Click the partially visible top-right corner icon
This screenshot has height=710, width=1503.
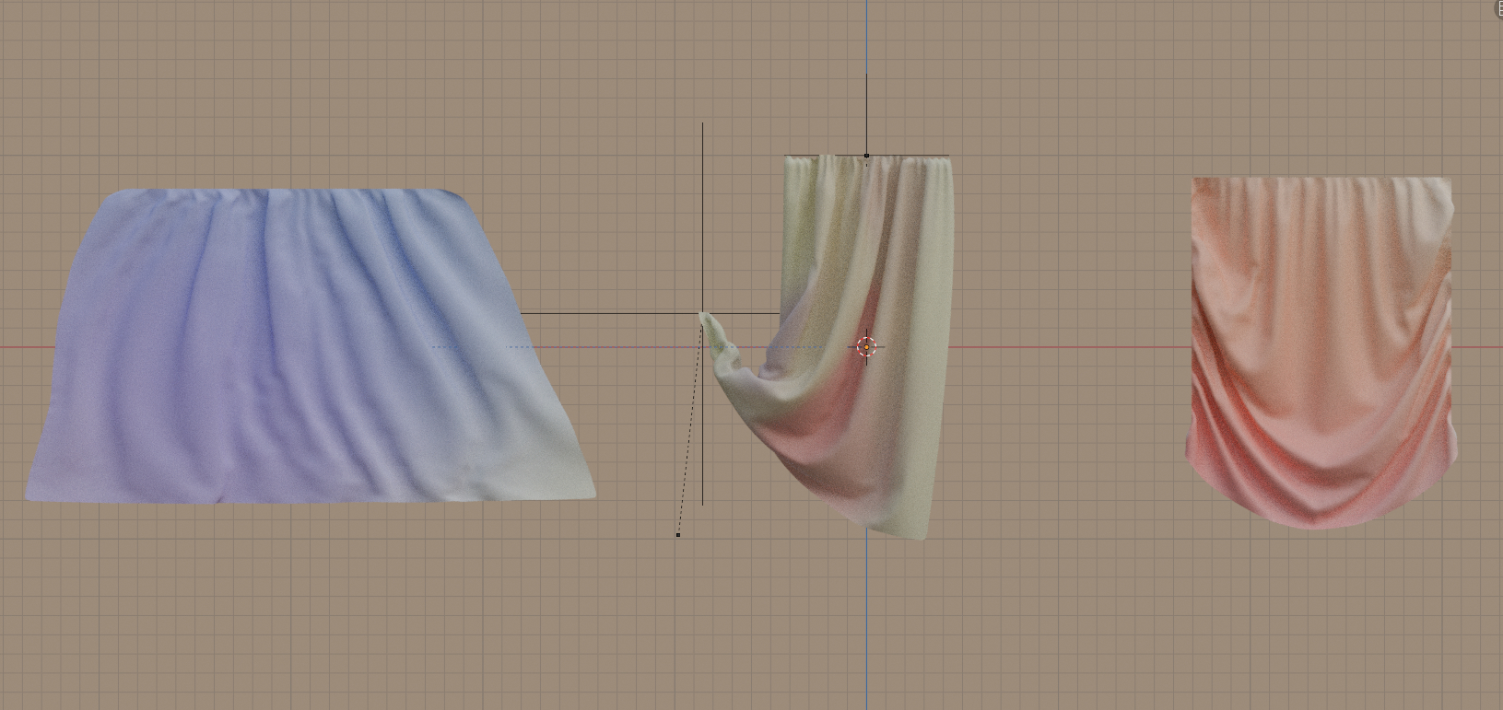click(x=1497, y=8)
